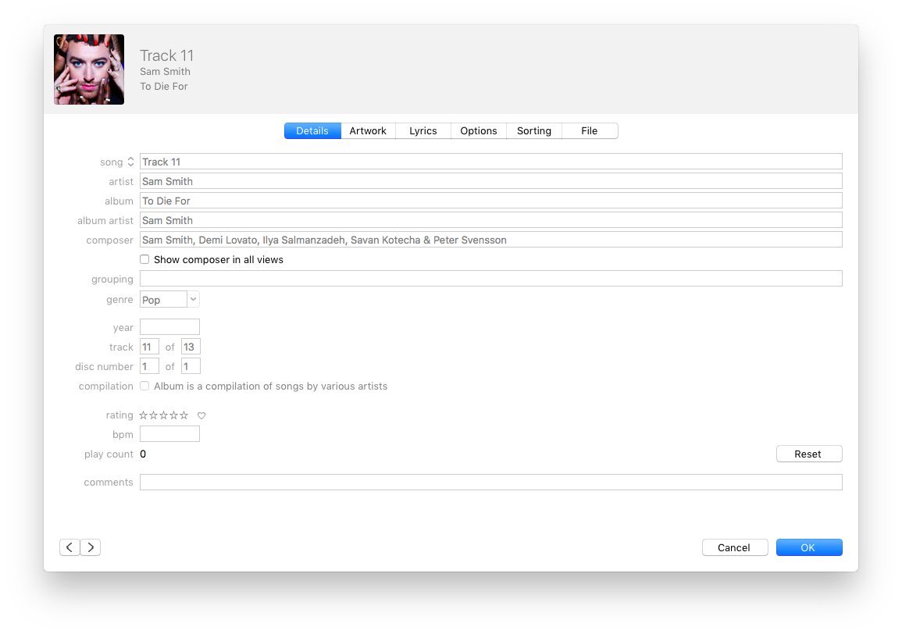Click the empty bpm field
This screenshot has height=634, width=902.
click(169, 434)
